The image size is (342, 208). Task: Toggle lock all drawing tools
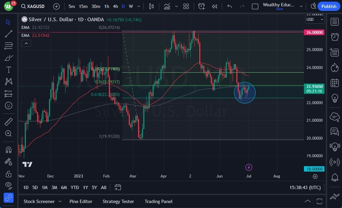tap(9, 174)
